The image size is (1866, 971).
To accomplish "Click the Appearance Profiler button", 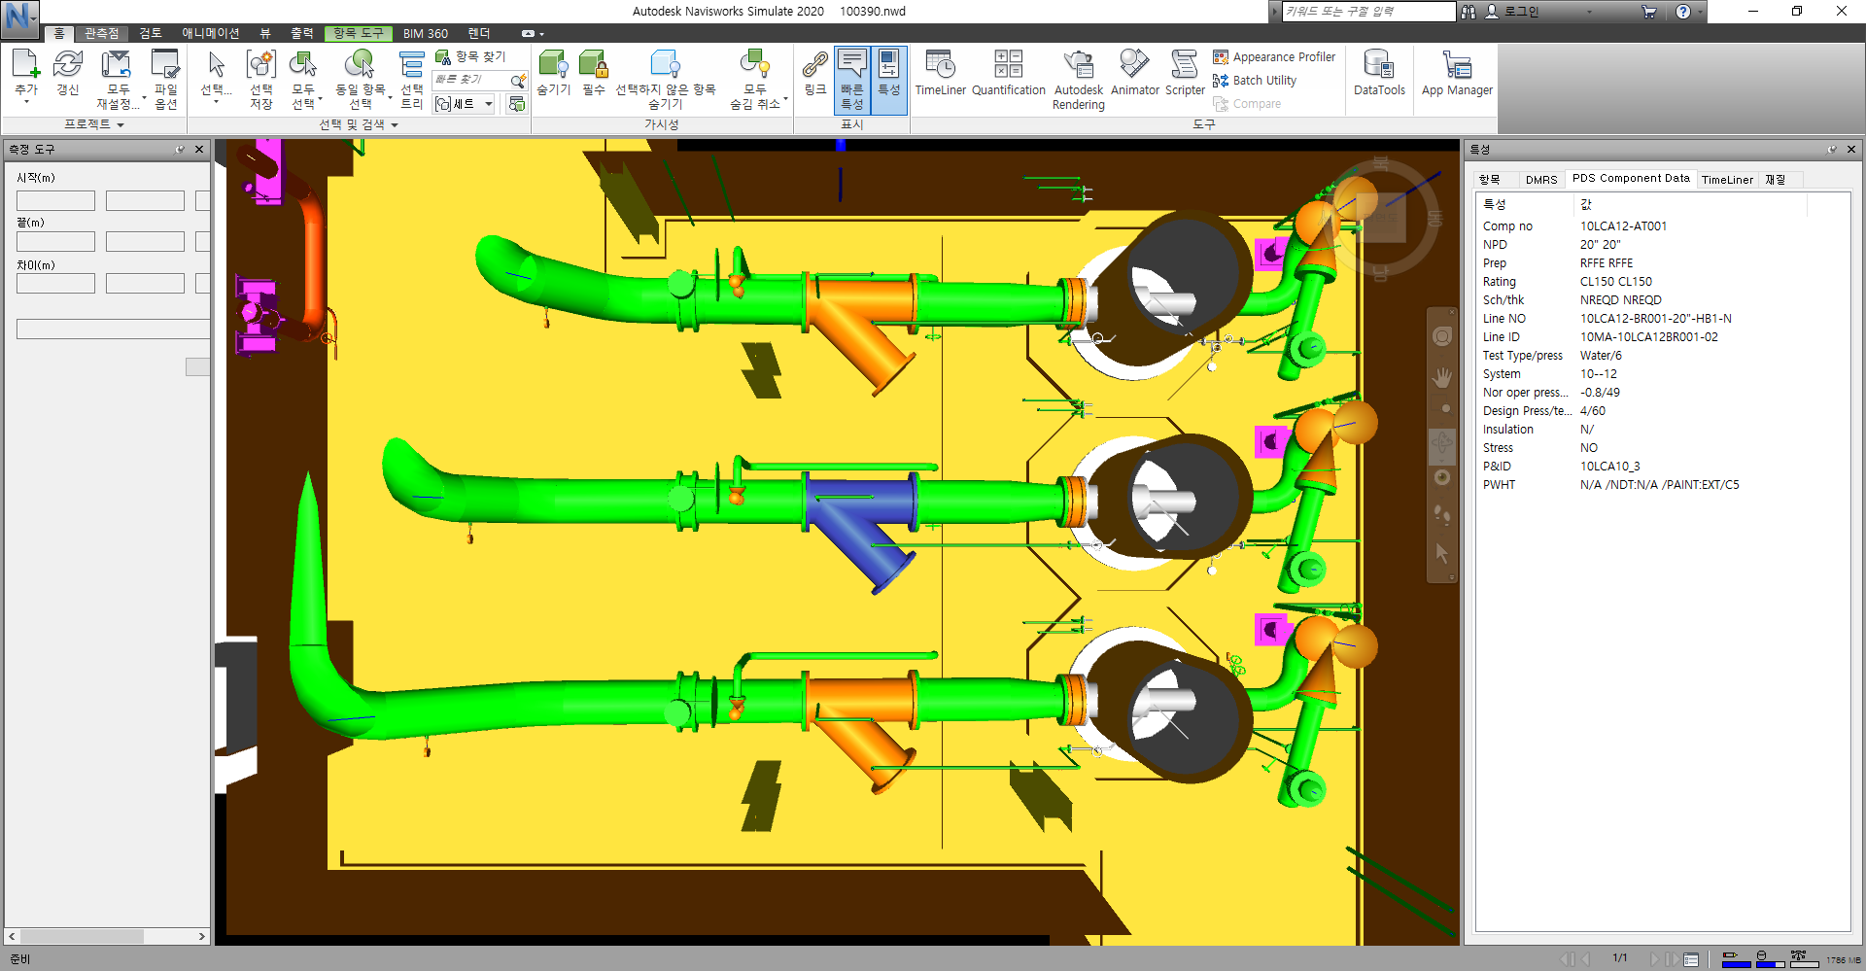I will tap(1283, 57).
